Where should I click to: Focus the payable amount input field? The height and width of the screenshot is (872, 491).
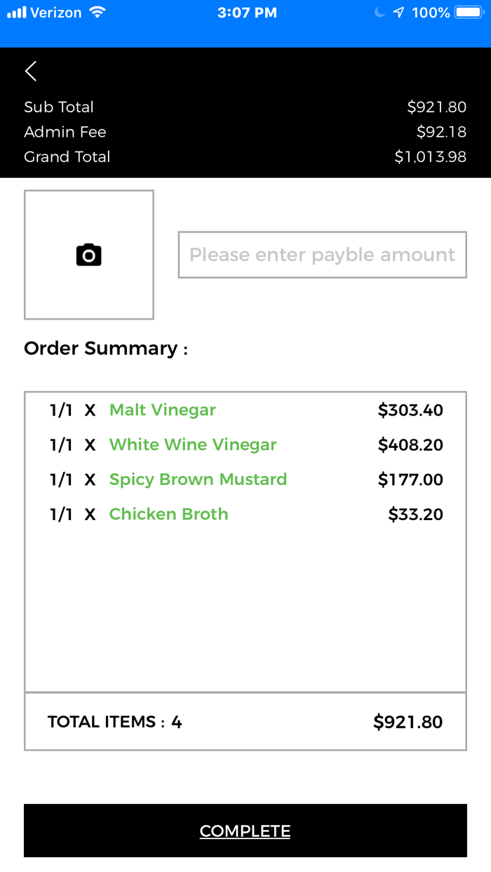[x=322, y=254]
